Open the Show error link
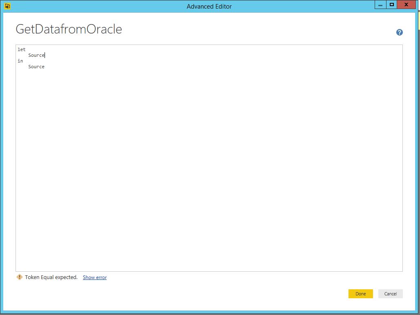This screenshot has width=420, height=315. coord(95,277)
